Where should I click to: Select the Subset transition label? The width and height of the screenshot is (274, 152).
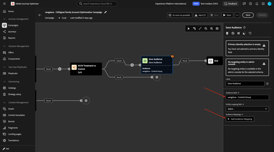[119, 61]
